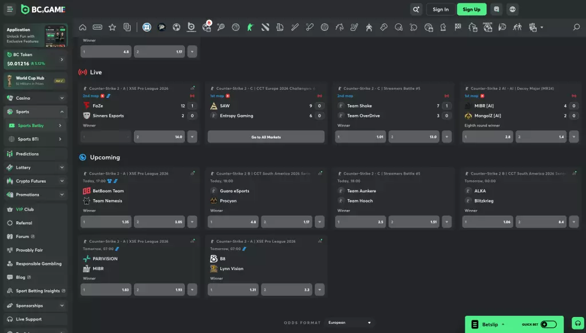Click the Sign Up button
586x333 pixels.
click(472, 9)
